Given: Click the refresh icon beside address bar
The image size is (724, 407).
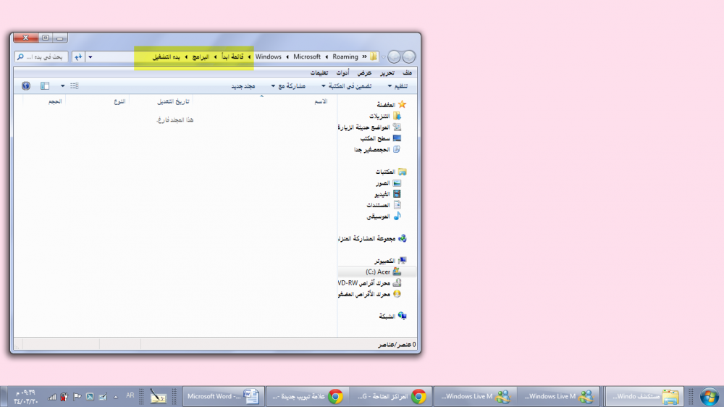Looking at the screenshot, I should [78, 56].
